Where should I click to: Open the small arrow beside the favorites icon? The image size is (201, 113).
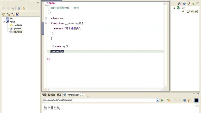point(172,100)
